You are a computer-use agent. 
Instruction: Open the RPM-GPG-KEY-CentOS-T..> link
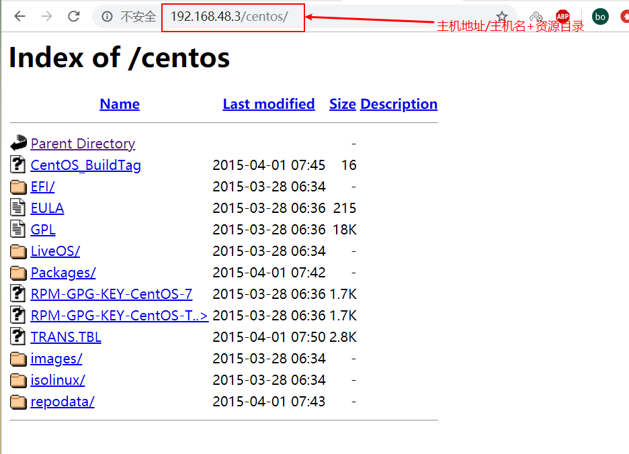120,316
